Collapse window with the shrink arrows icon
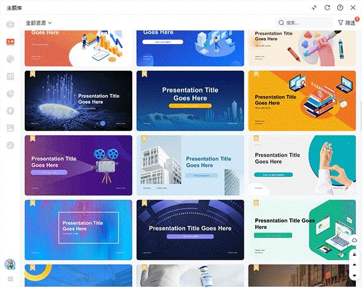The height and width of the screenshot is (287, 362). (314, 8)
